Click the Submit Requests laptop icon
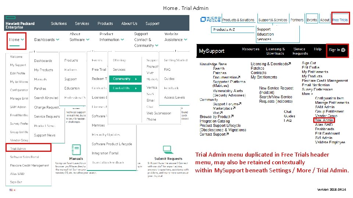353x198 pixels. [167, 150]
